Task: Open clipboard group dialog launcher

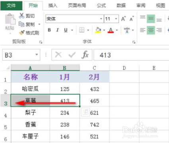Action: 41,42
